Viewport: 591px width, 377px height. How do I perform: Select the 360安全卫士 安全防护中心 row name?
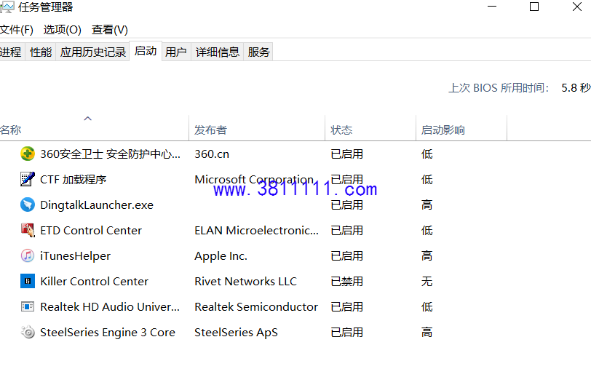pos(111,154)
